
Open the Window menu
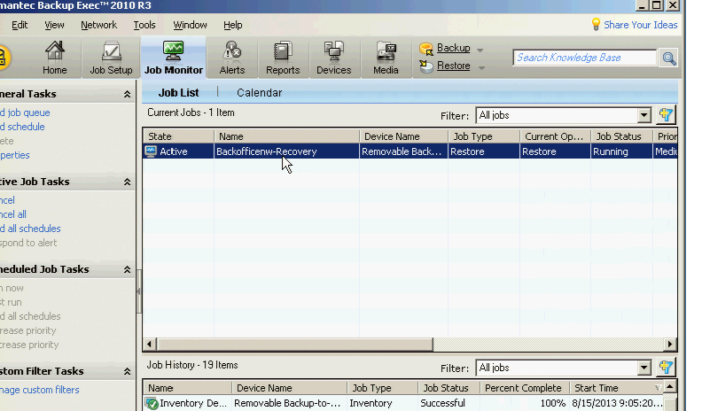click(190, 25)
